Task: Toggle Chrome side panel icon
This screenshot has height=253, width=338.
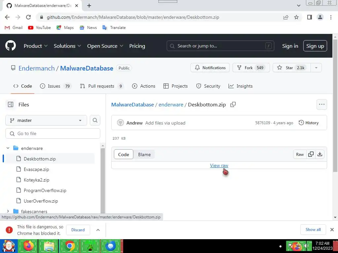Action: (310, 17)
